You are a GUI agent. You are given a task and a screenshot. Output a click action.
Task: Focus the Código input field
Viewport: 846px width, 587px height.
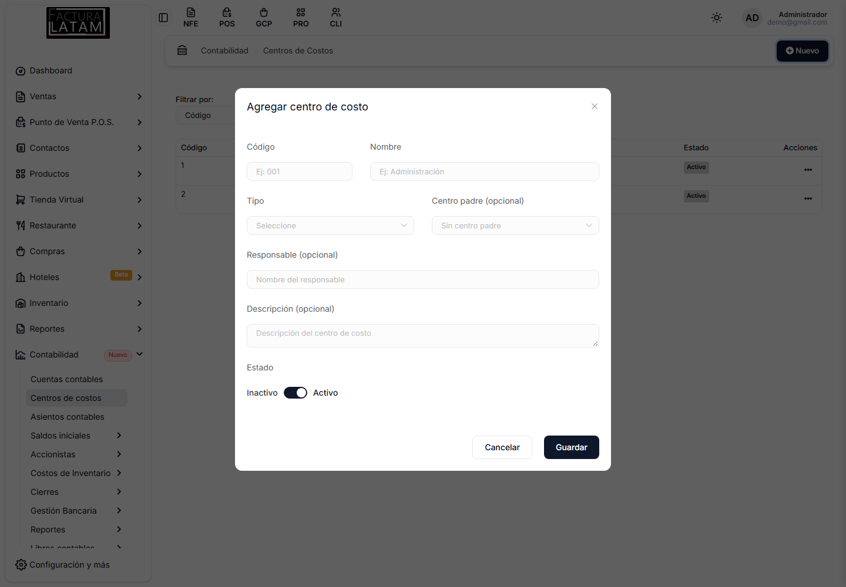tap(300, 171)
